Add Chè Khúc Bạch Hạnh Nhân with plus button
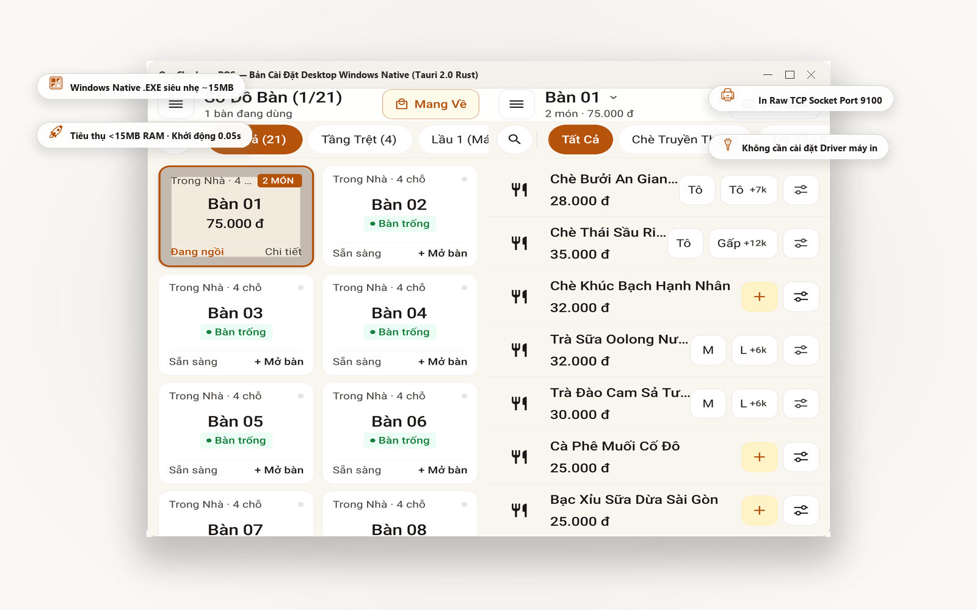This screenshot has width=977, height=610. click(760, 297)
